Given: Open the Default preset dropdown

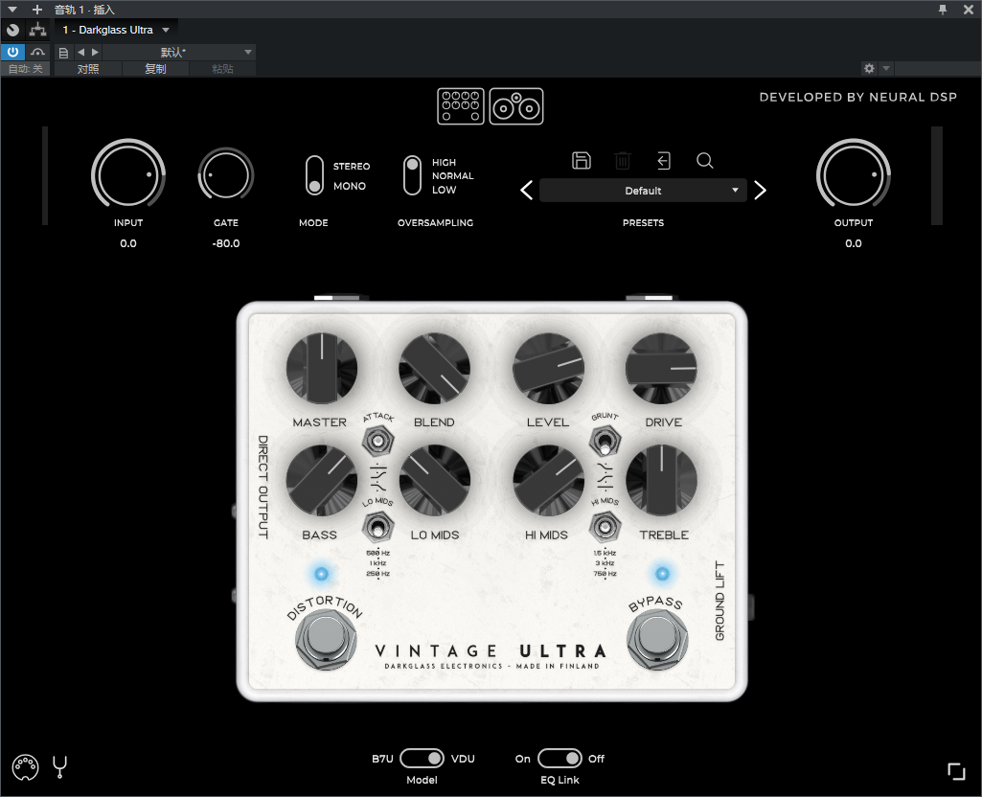Looking at the screenshot, I should 643,191.
